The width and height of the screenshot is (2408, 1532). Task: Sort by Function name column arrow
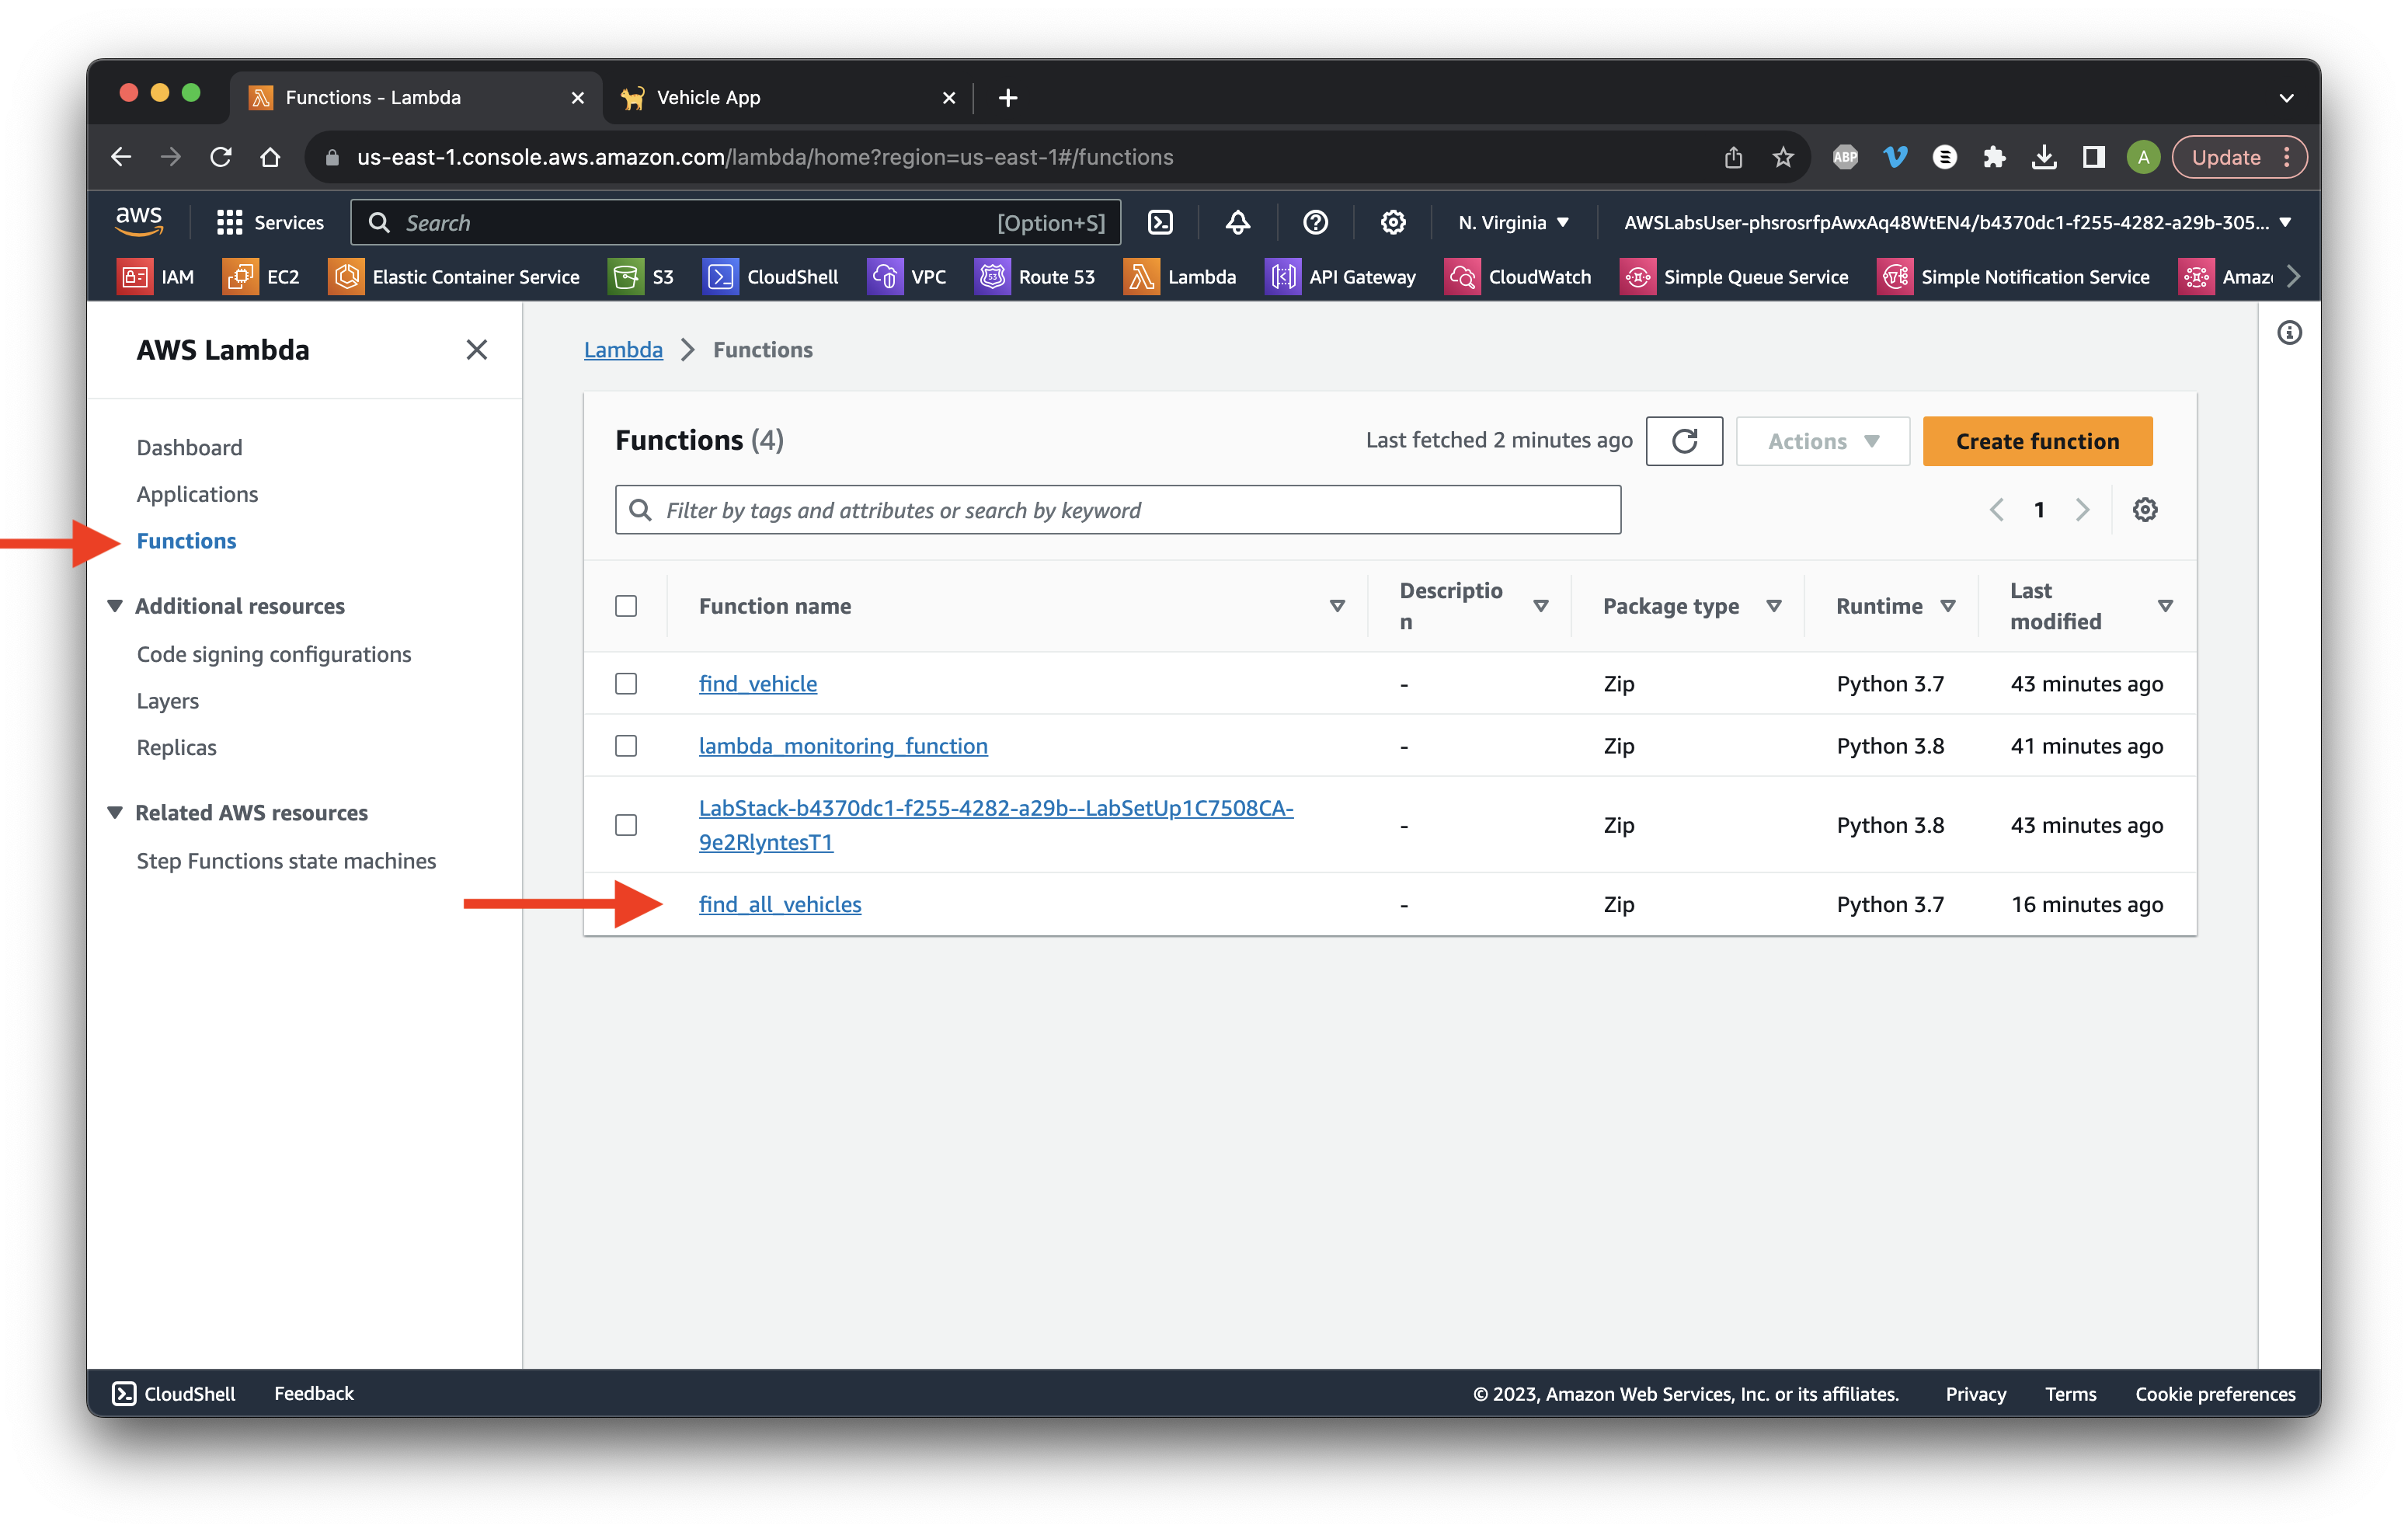[1337, 606]
